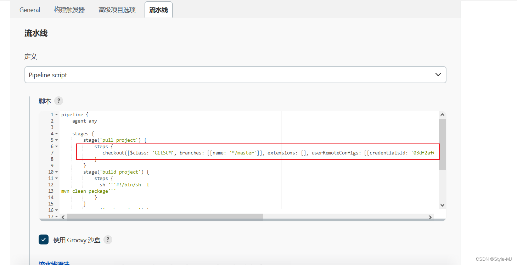Screen dimensions: 517x265
Task: Click the horizontal scroll right arrow
Action: point(430,217)
